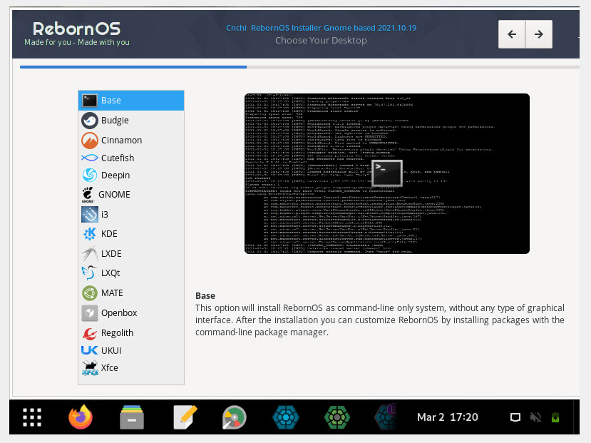This screenshot has height=443, width=591.
Task: Click the Budgie label in desktop list
Action: click(x=115, y=121)
